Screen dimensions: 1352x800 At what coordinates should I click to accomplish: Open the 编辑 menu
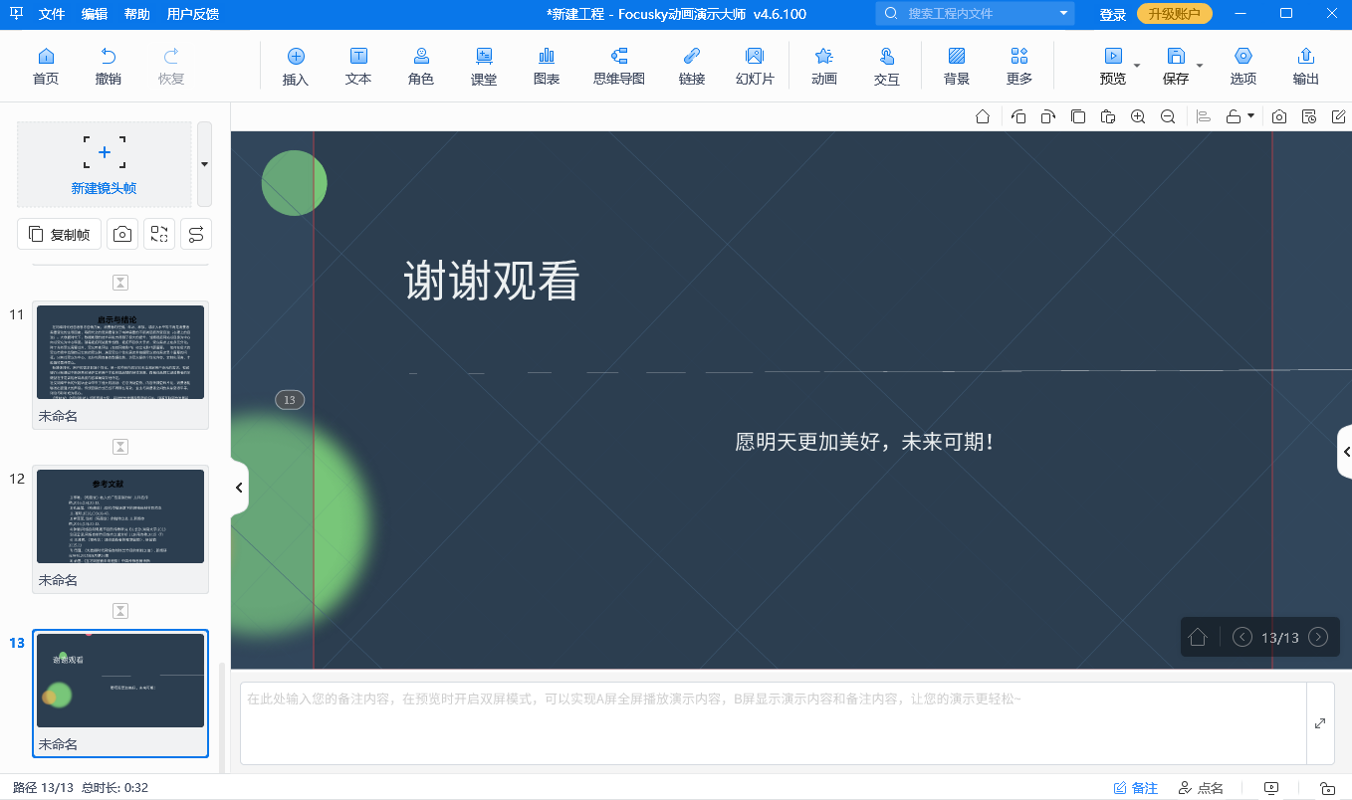coord(95,14)
